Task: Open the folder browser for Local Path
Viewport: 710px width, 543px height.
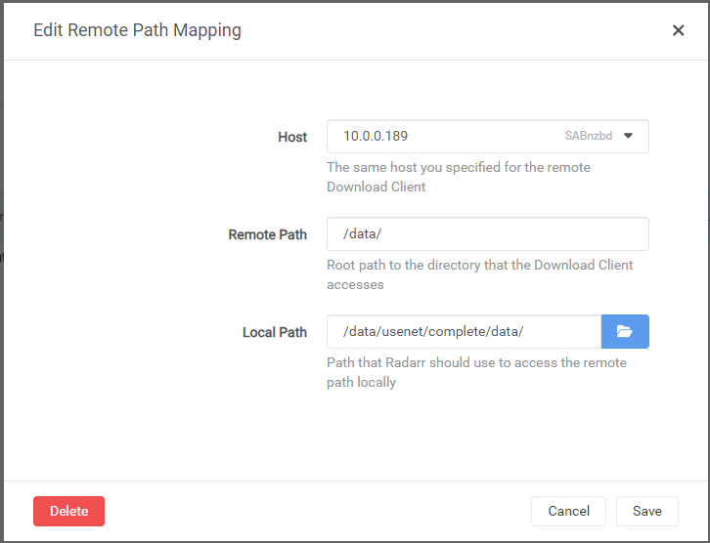Action: (625, 331)
